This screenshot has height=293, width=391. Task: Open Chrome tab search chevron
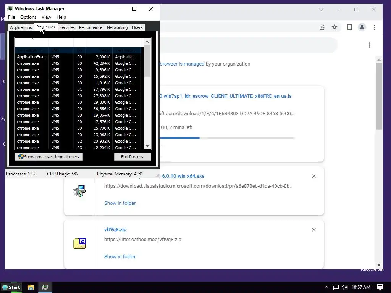tap(321, 10)
